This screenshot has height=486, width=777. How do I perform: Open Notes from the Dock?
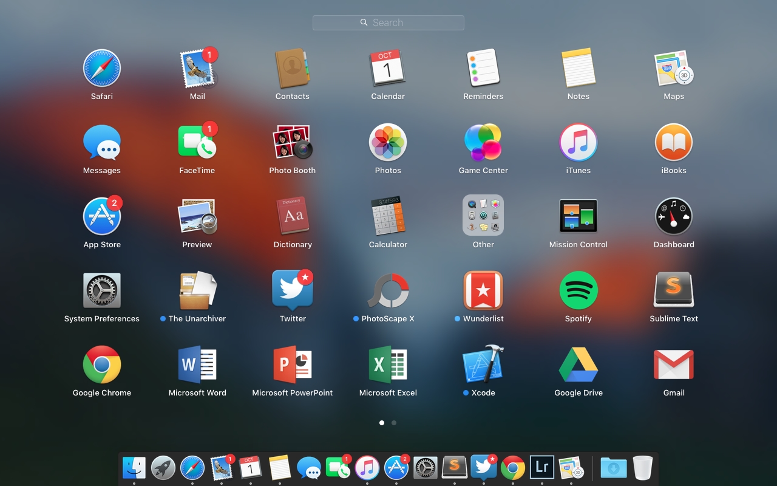click(280, 468)
